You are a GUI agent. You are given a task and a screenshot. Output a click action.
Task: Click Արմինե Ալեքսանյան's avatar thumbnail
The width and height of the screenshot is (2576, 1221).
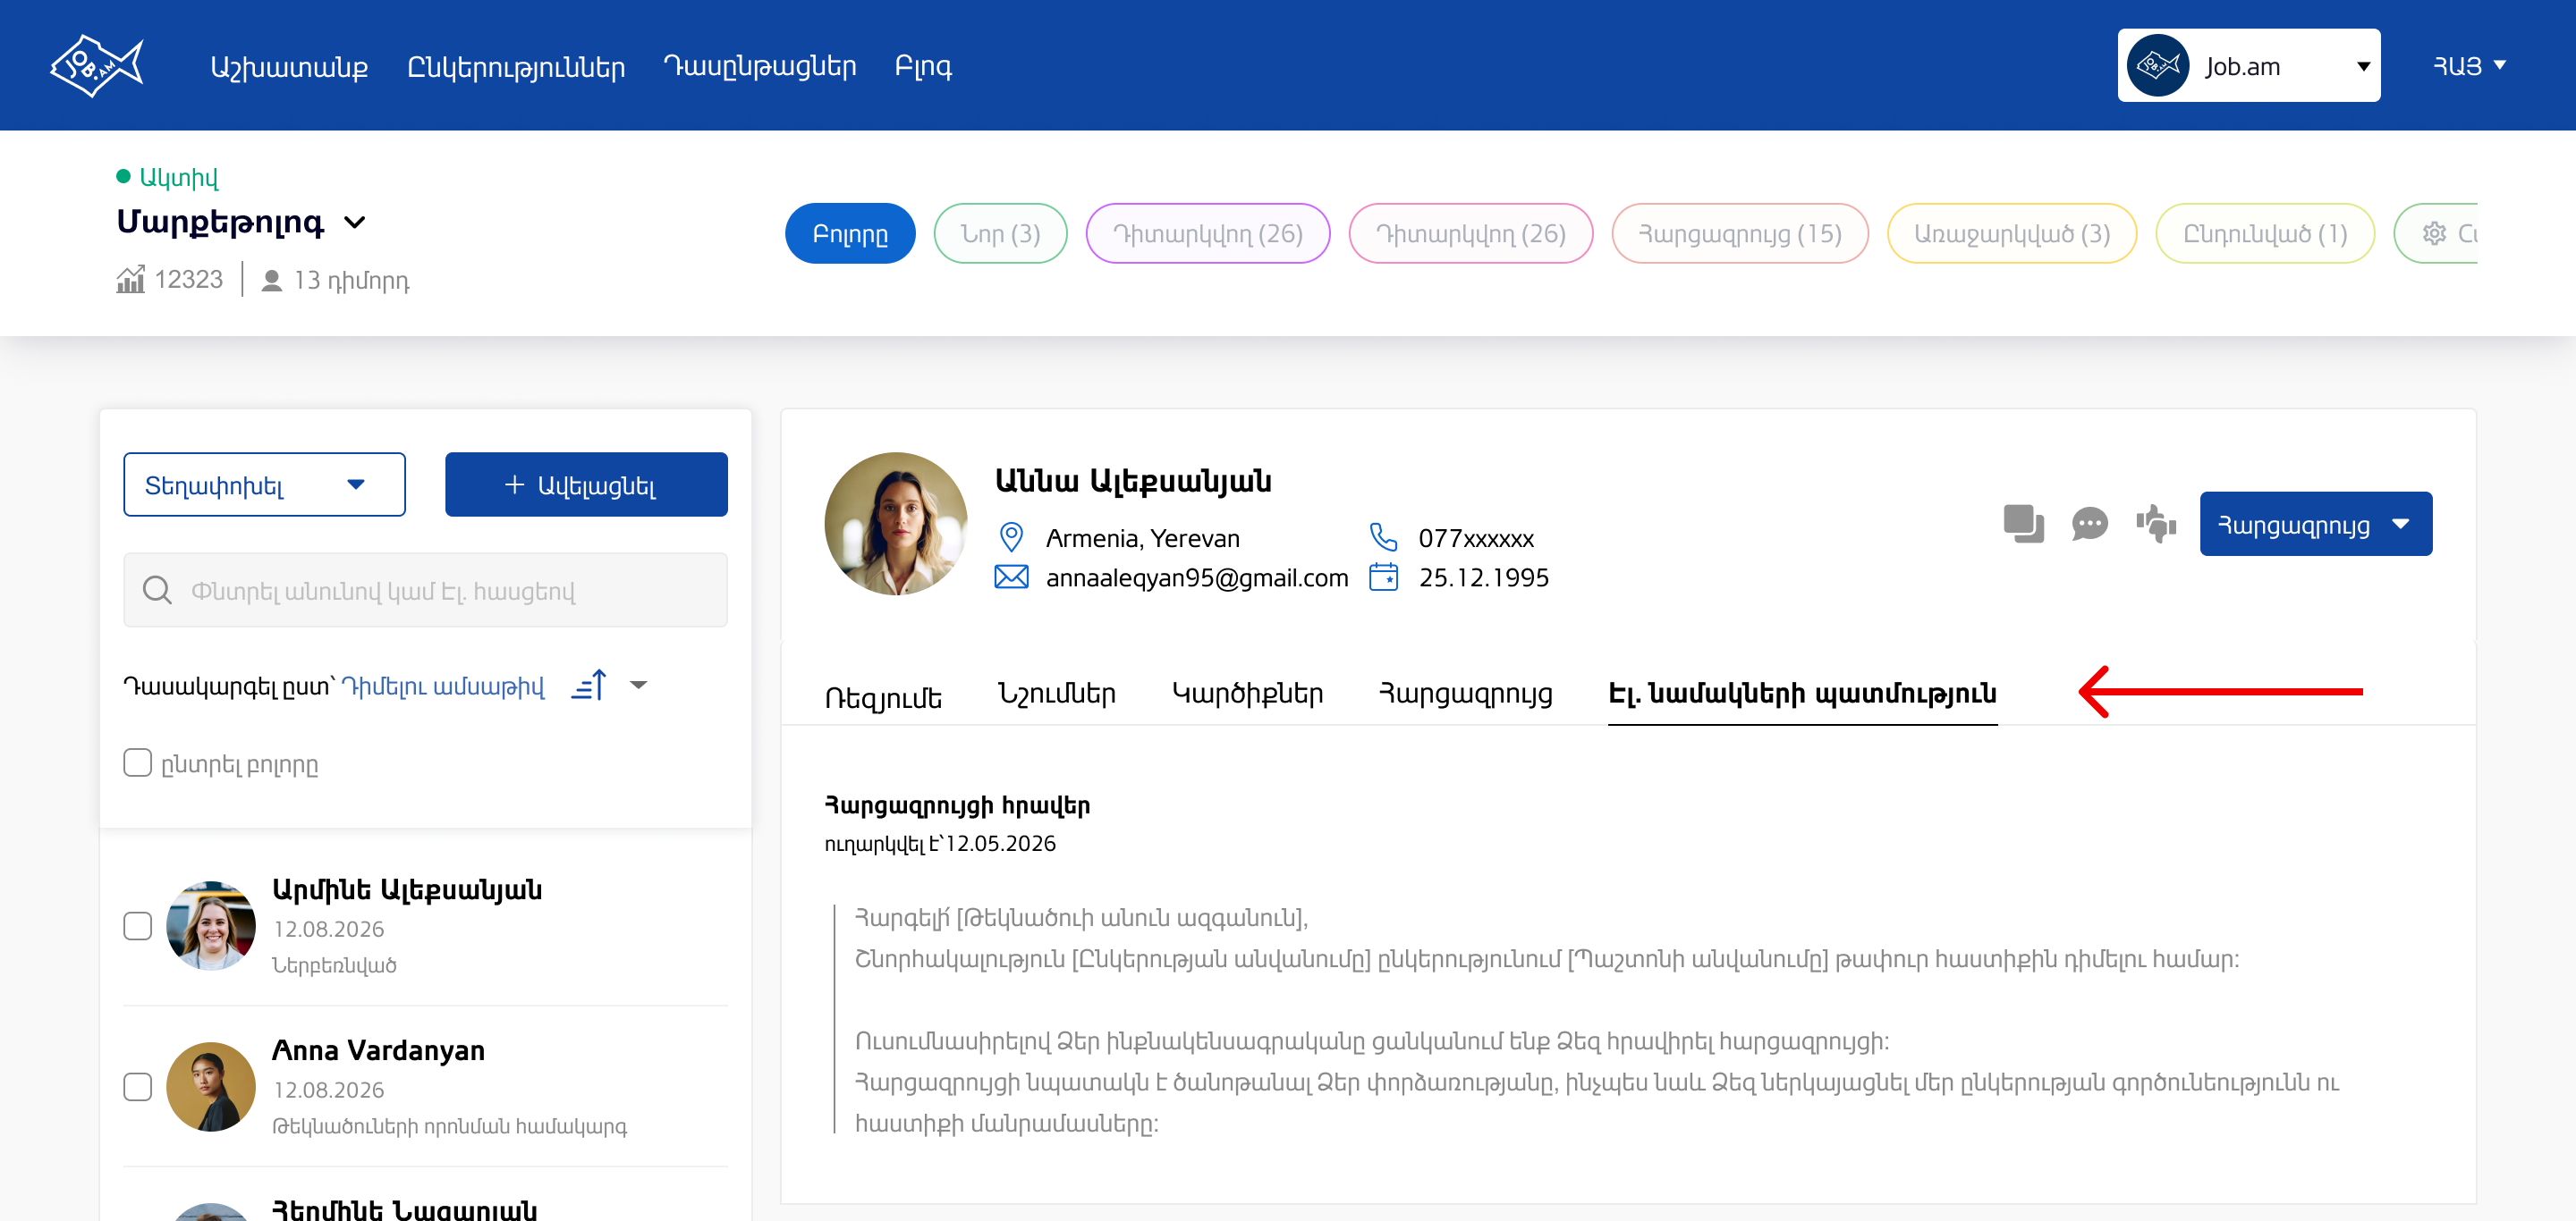[x=210, y=926]
